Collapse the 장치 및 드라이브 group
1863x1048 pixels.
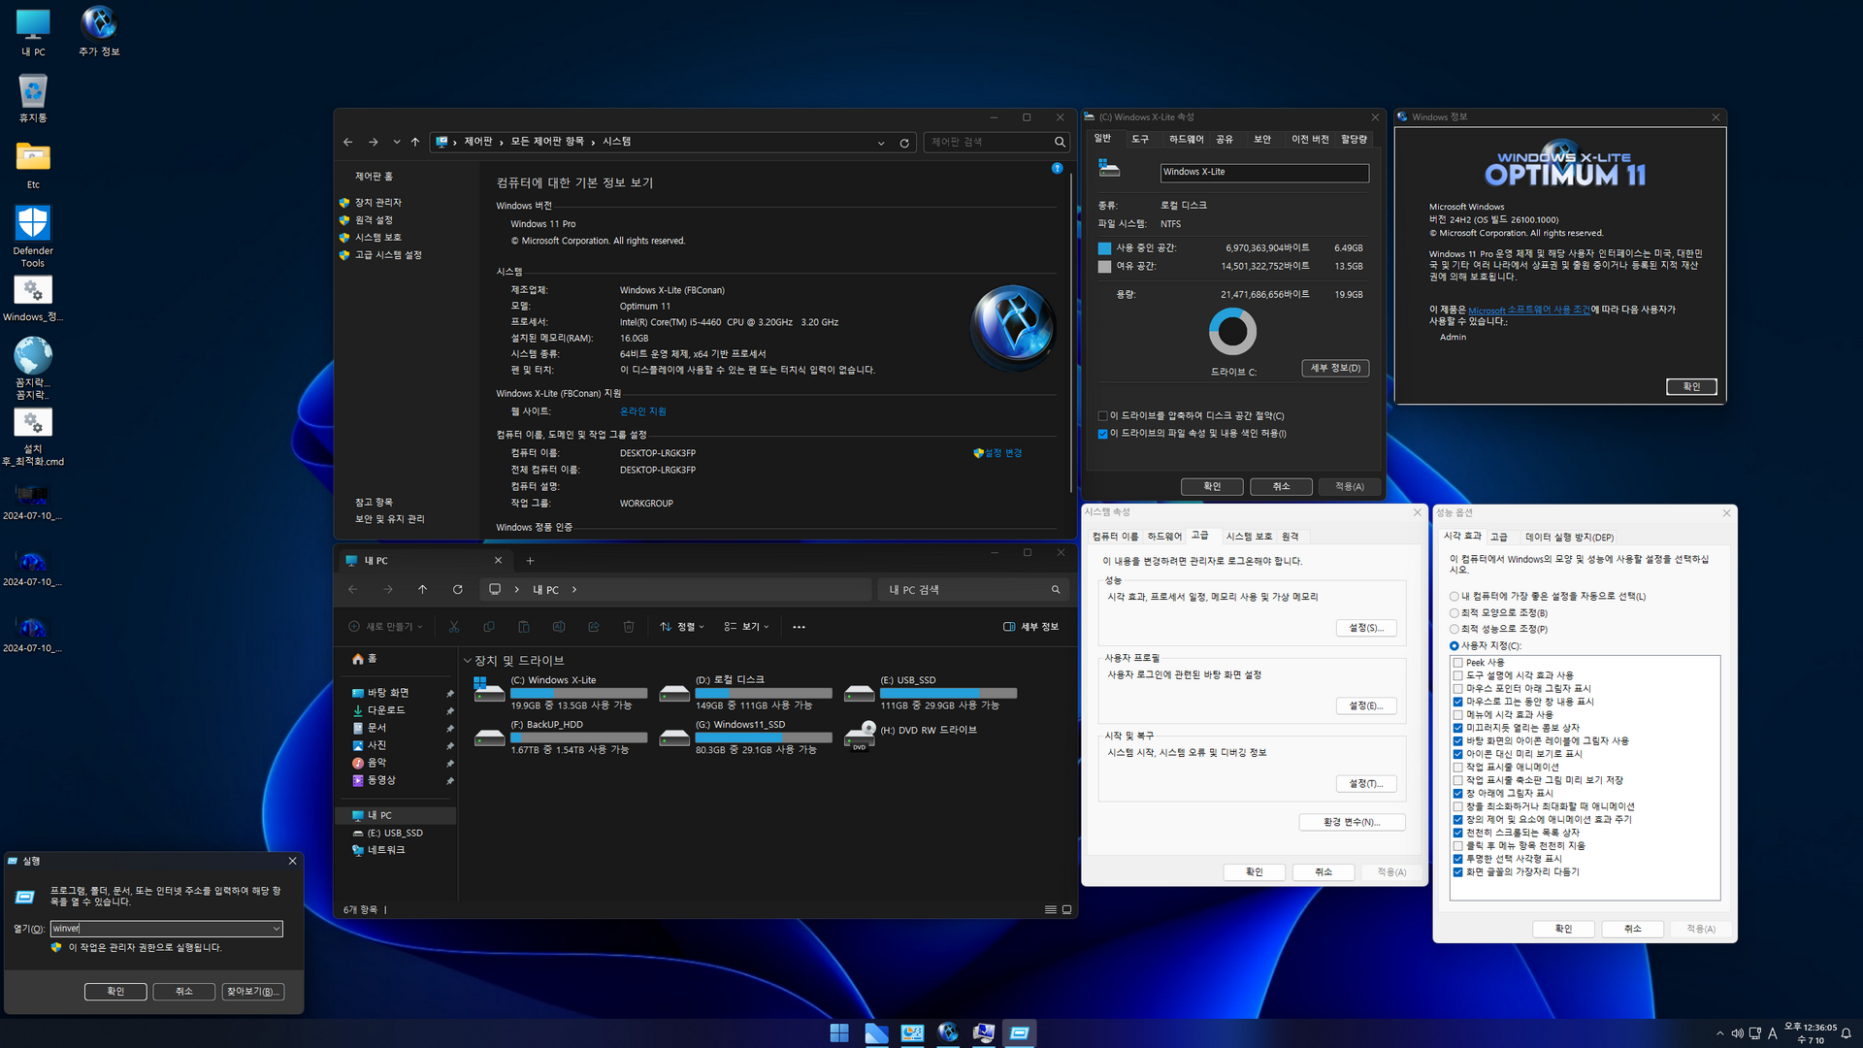pyautogui.click(x=468, y=661)
